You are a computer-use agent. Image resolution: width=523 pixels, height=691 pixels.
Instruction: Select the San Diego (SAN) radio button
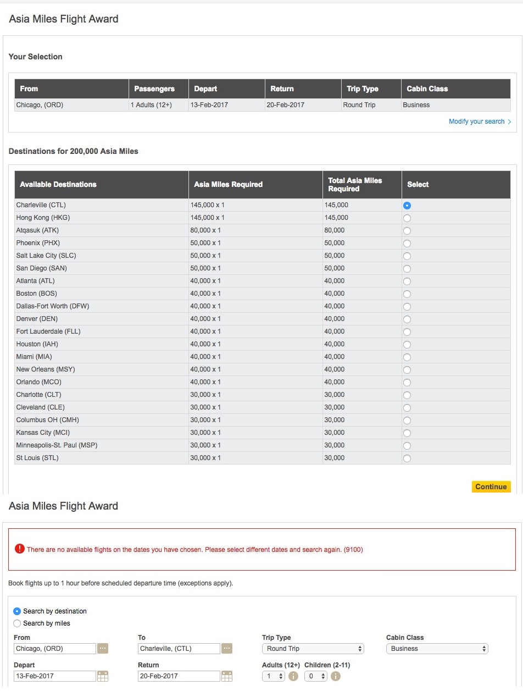(x=407, y=269)
